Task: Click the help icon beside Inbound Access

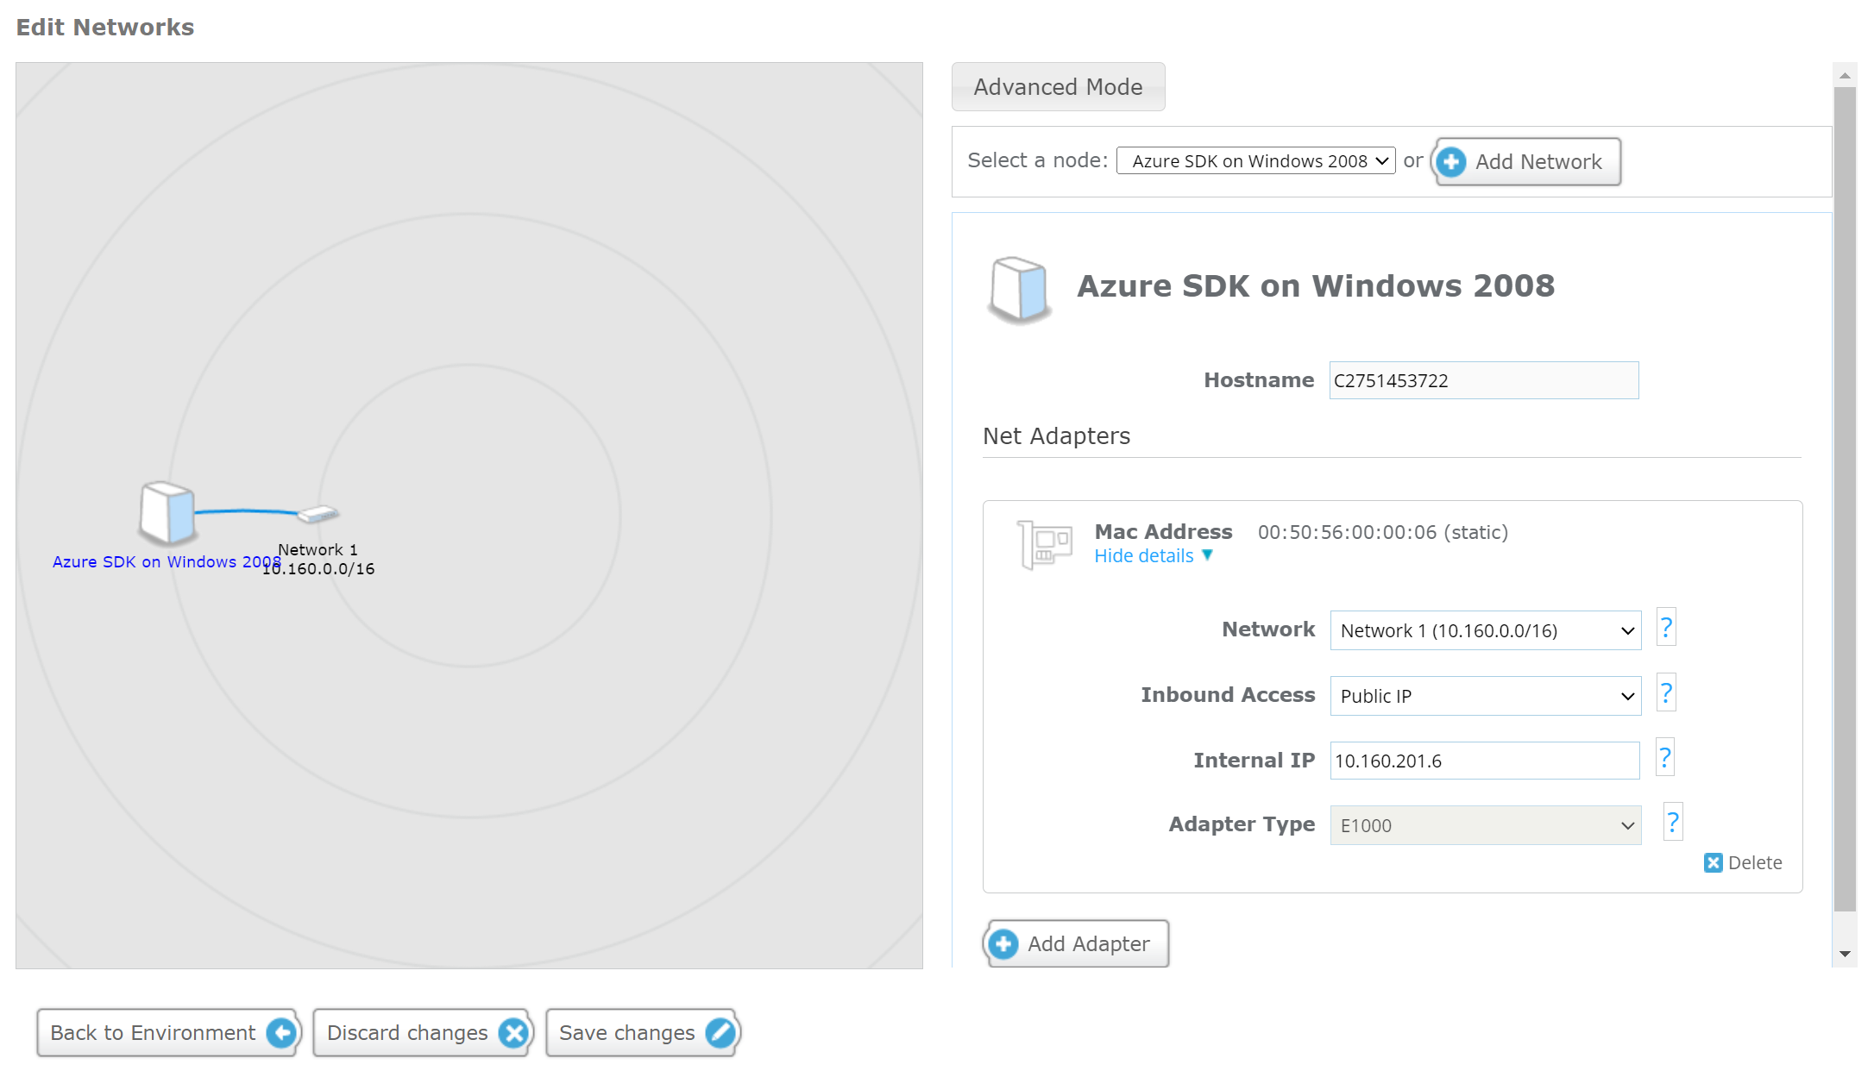Action: (1665, 692)
